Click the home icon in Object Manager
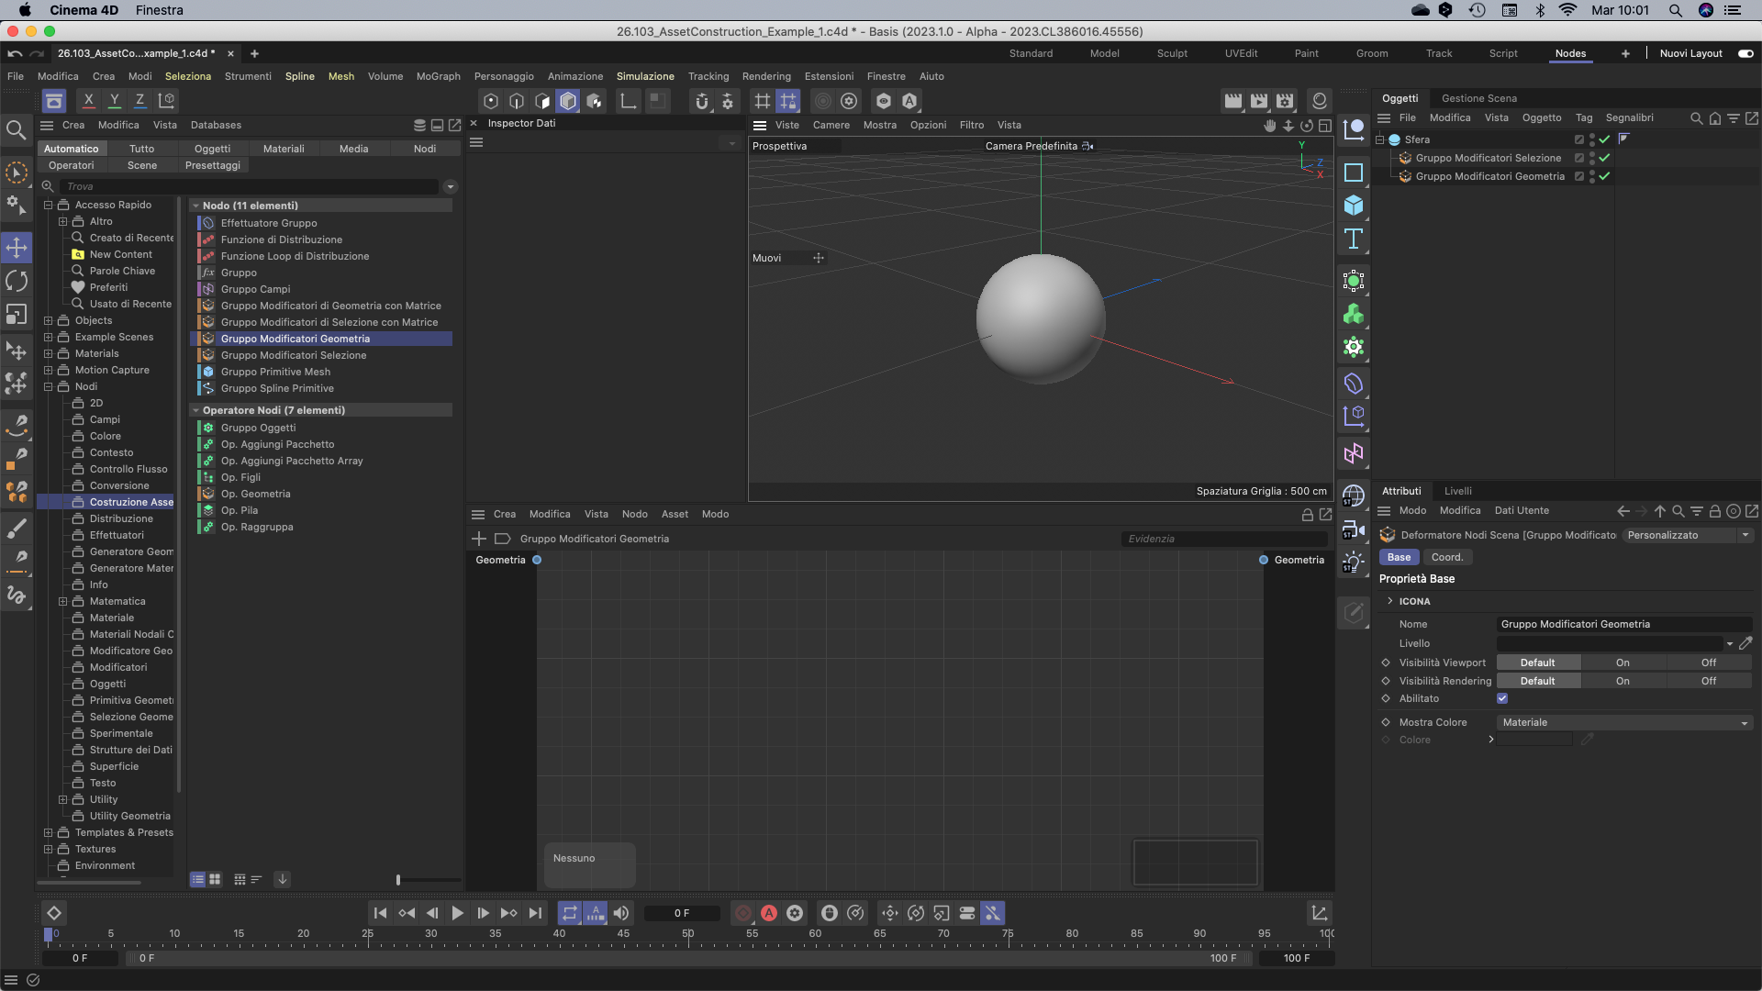Image resolution: width=1762 pixels, height=991 pixels. 1715,118
